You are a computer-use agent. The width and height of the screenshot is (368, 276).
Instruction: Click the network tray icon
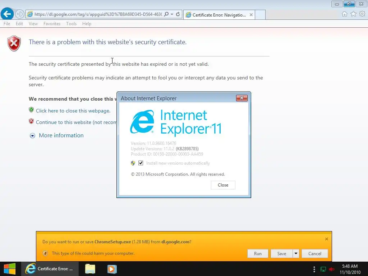[323, 269]
